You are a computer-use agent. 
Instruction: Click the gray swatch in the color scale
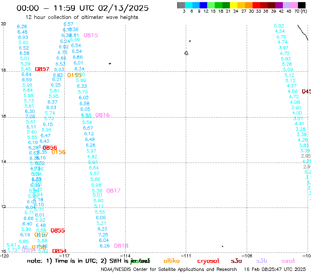point(181,5)
